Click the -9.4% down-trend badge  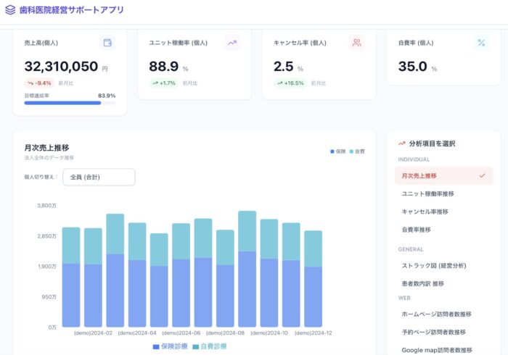pyautogui.click(x=40, y=83)
